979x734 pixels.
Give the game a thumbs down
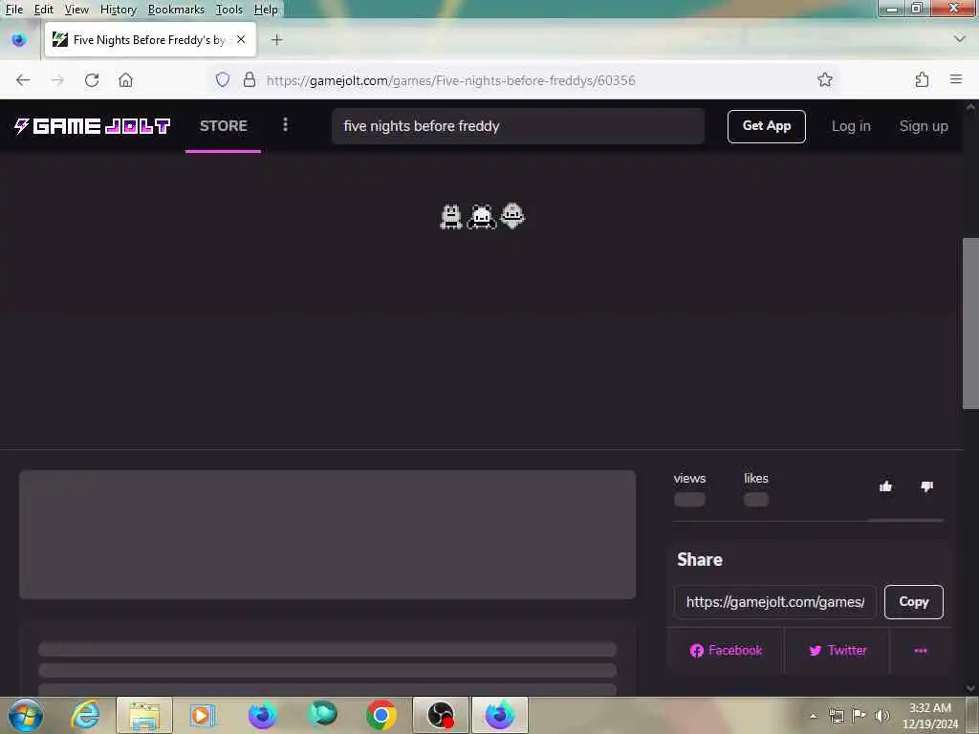coord(926,486)
